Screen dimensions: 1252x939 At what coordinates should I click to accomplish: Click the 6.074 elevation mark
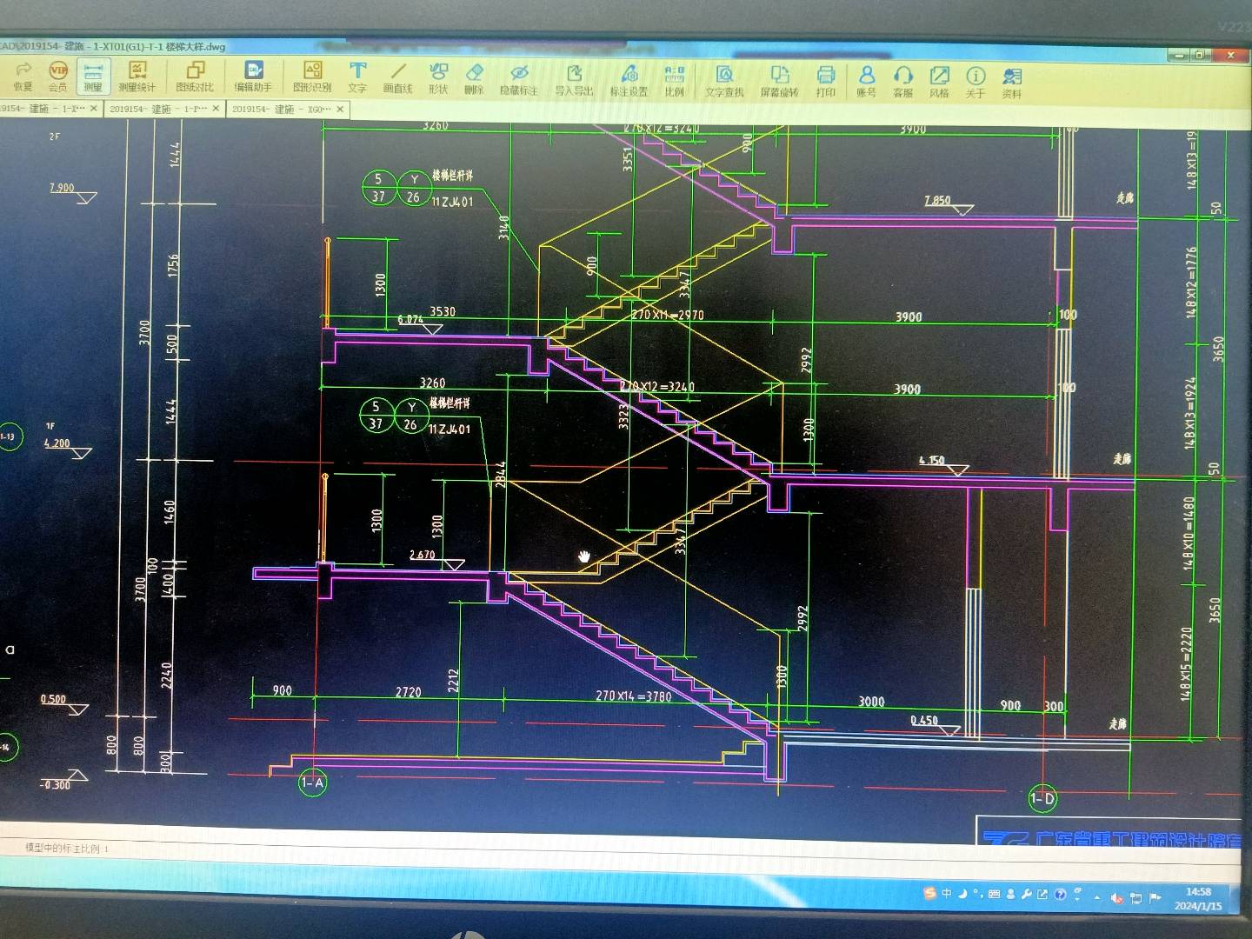click(x=410, y=320)
